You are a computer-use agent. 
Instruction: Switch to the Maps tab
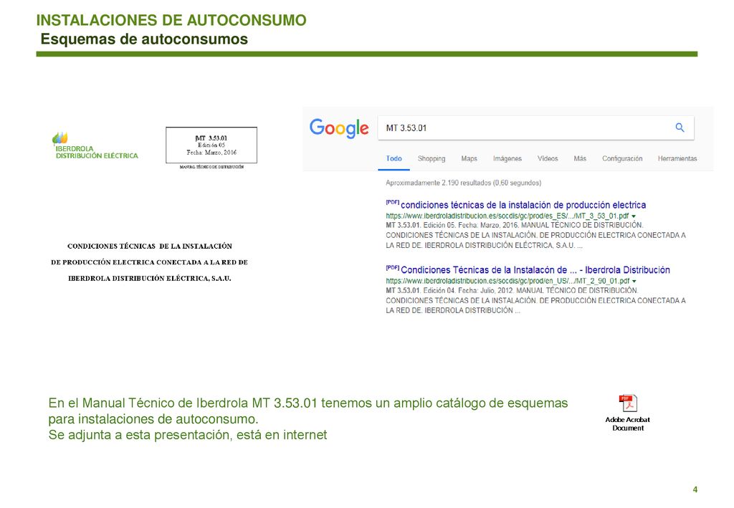469,158
